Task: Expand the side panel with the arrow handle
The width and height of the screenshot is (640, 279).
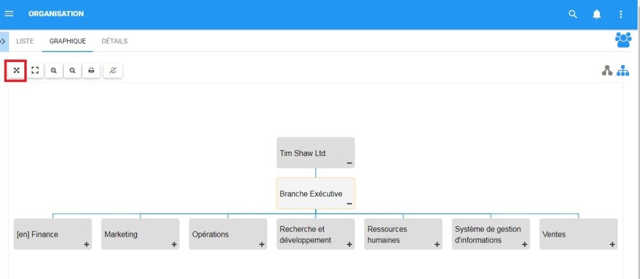Action: tap(4, 41)
